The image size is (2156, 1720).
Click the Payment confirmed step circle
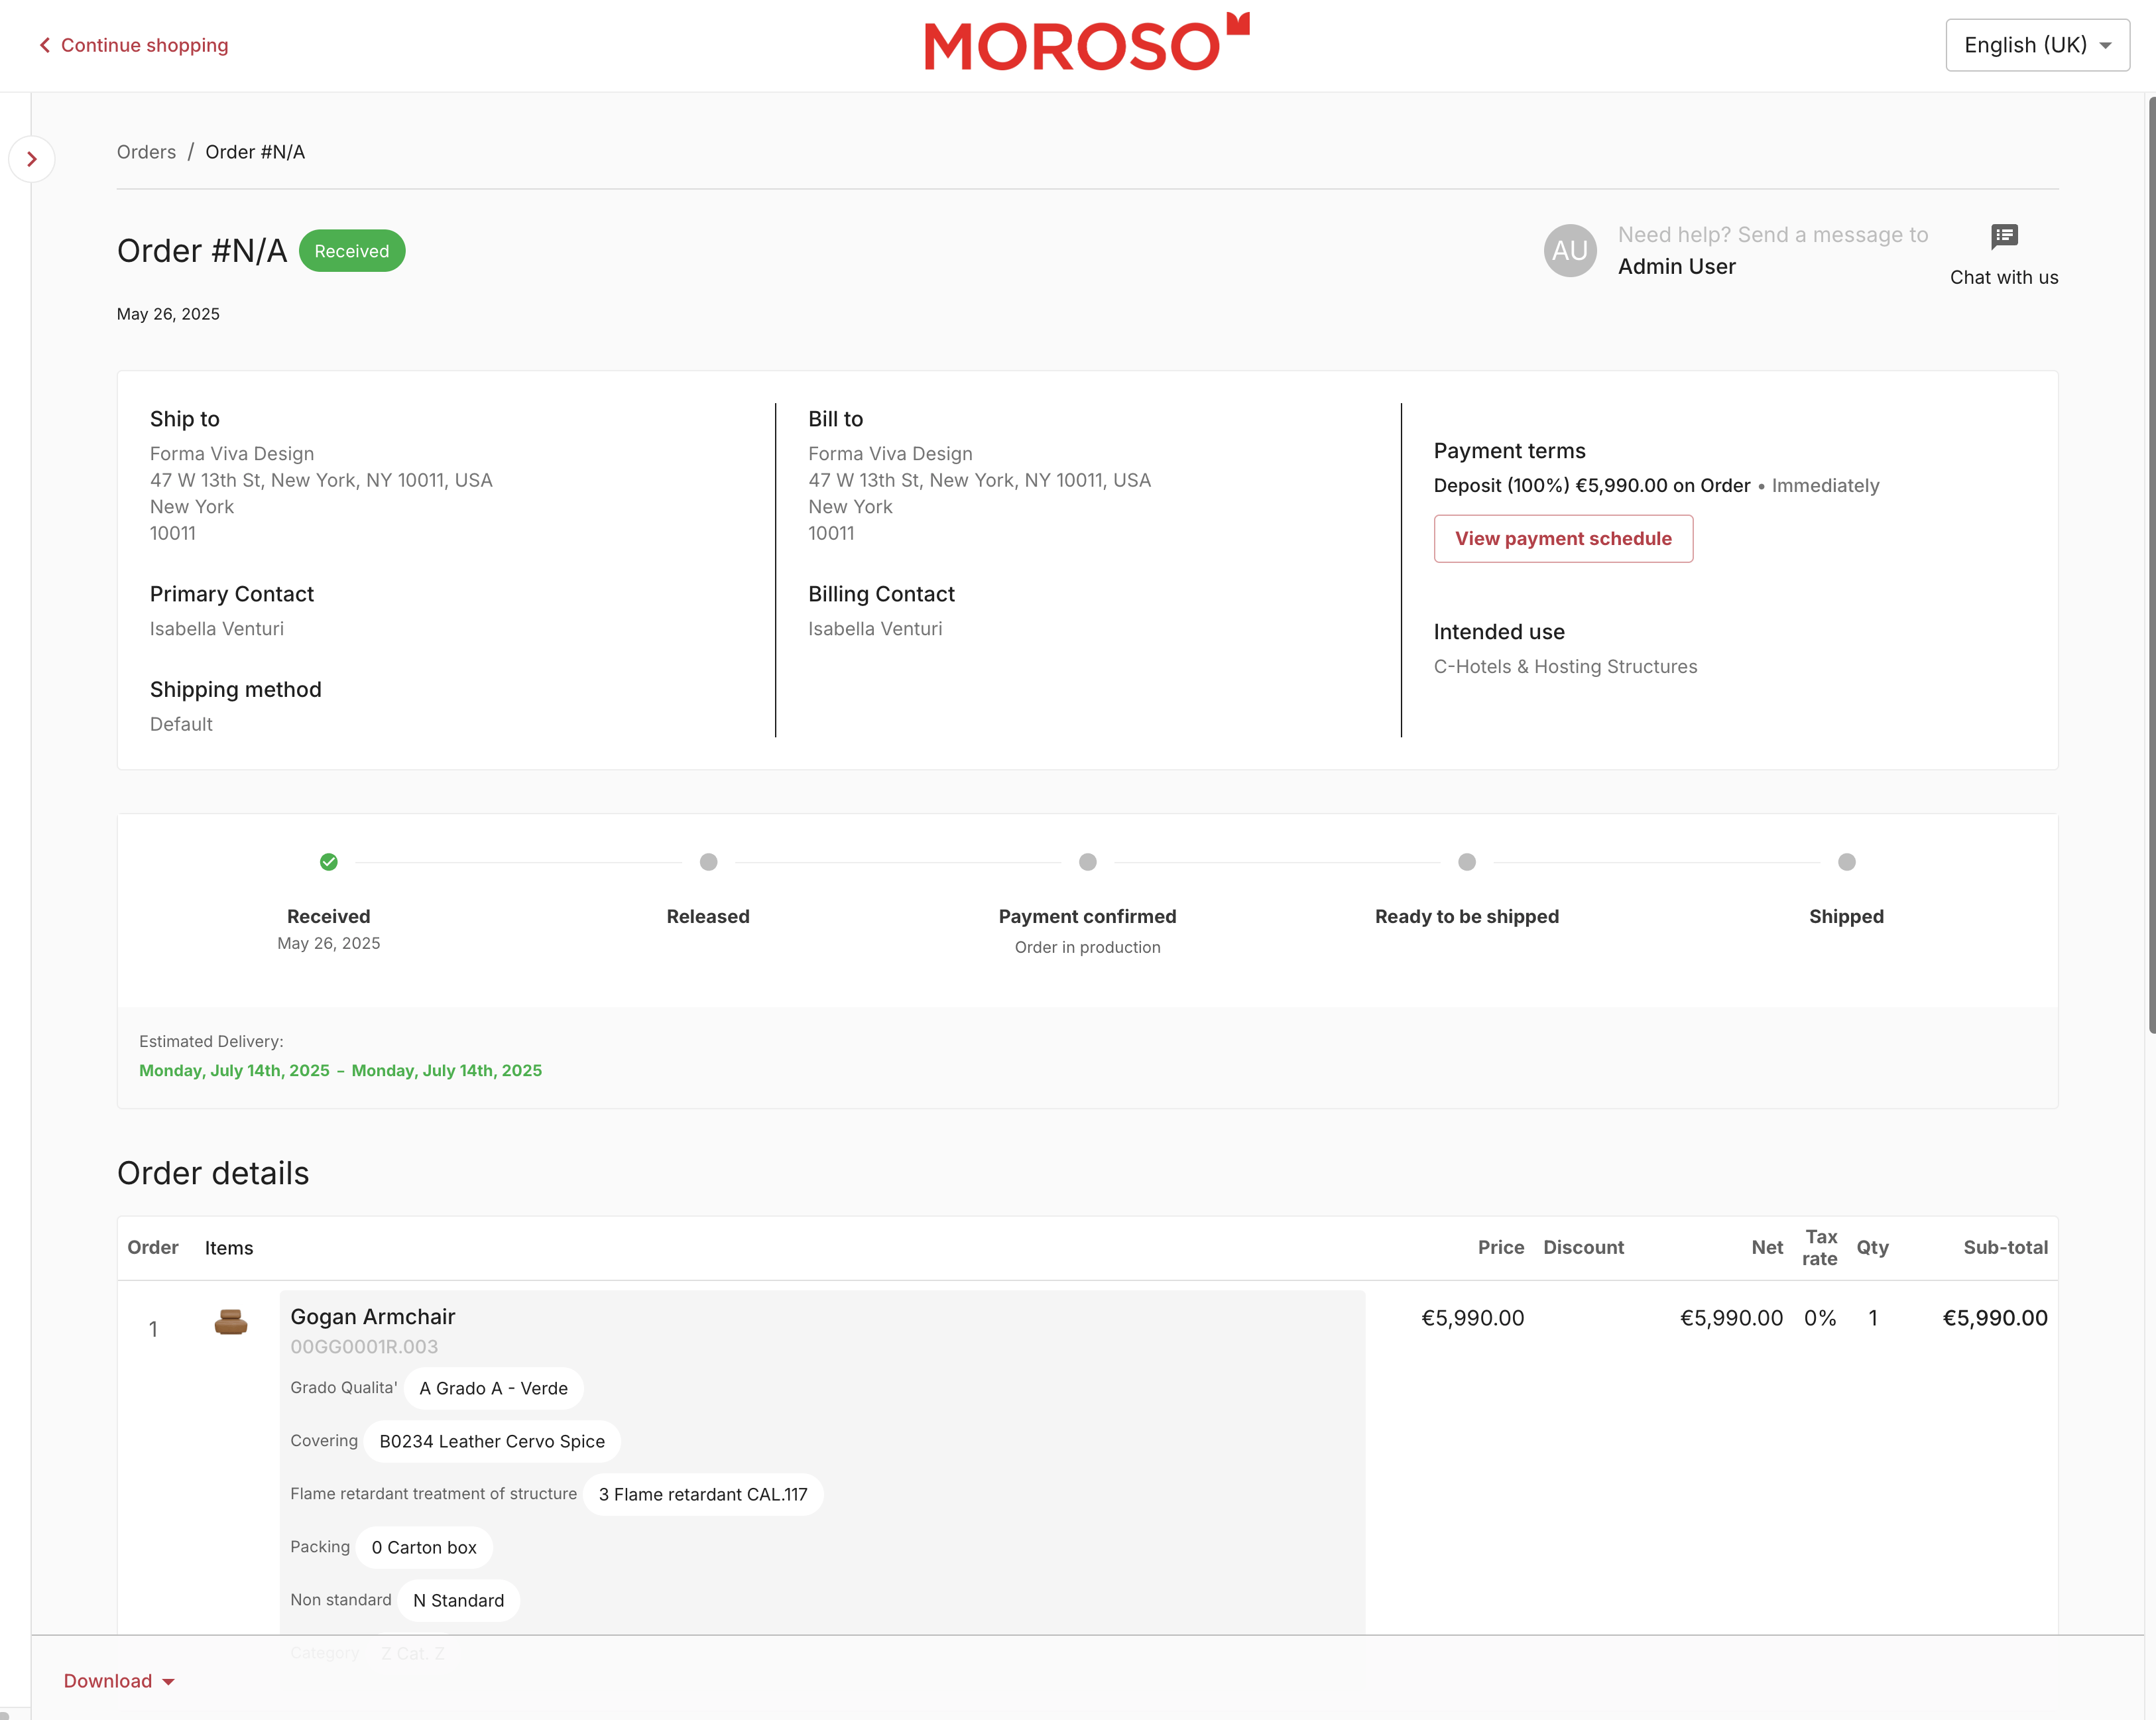1087,862
